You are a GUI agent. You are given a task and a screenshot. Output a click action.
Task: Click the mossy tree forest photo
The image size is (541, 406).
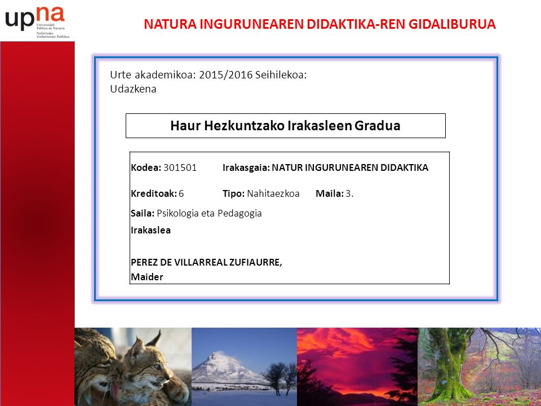coord(479,367)
